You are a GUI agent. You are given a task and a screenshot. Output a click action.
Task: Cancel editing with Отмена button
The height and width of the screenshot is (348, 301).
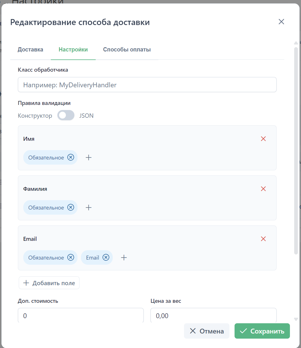coord(206,331)
